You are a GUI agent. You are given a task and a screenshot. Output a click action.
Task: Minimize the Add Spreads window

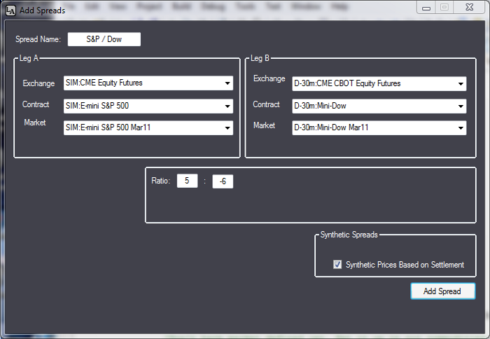click(426, 8)
